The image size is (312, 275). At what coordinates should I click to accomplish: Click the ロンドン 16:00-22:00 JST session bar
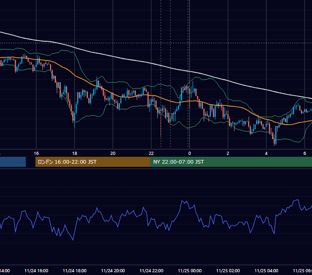click(x=93, y=162)
